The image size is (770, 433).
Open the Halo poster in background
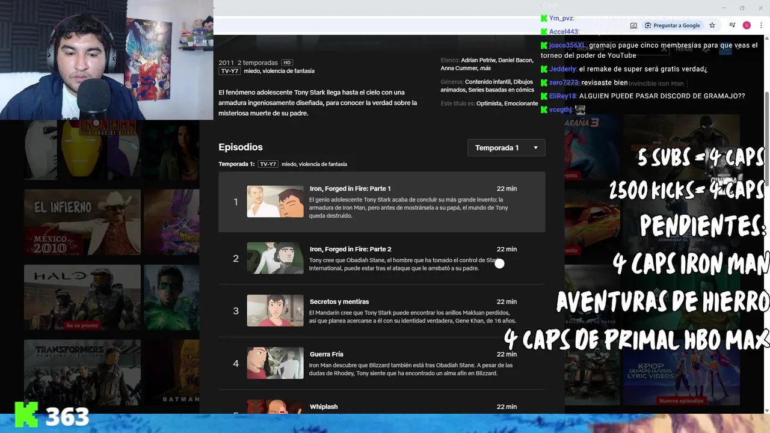click(x=82, y=297)
